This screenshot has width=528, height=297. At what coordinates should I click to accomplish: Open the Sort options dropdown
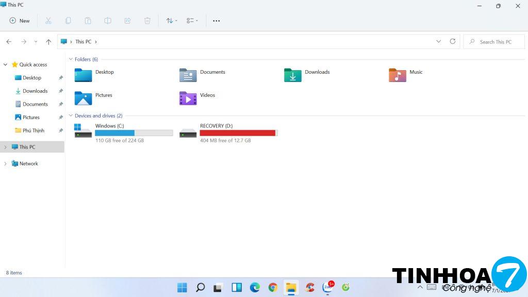pos(171,21)
